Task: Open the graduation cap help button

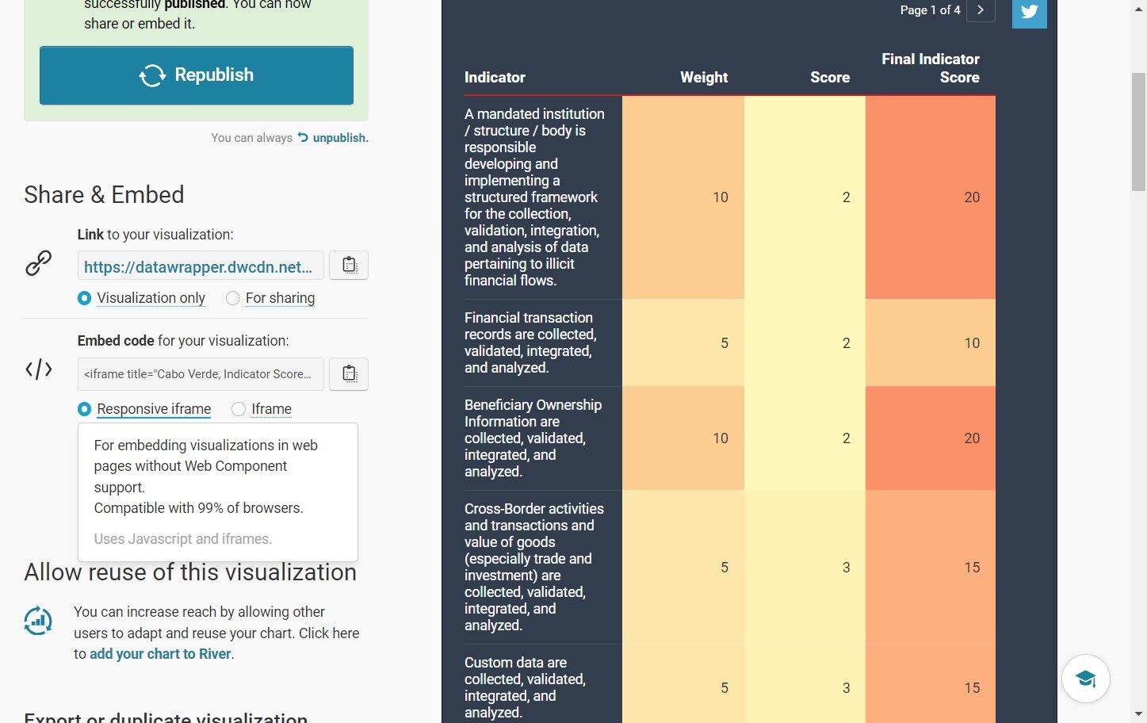Action: point(1085,679)
